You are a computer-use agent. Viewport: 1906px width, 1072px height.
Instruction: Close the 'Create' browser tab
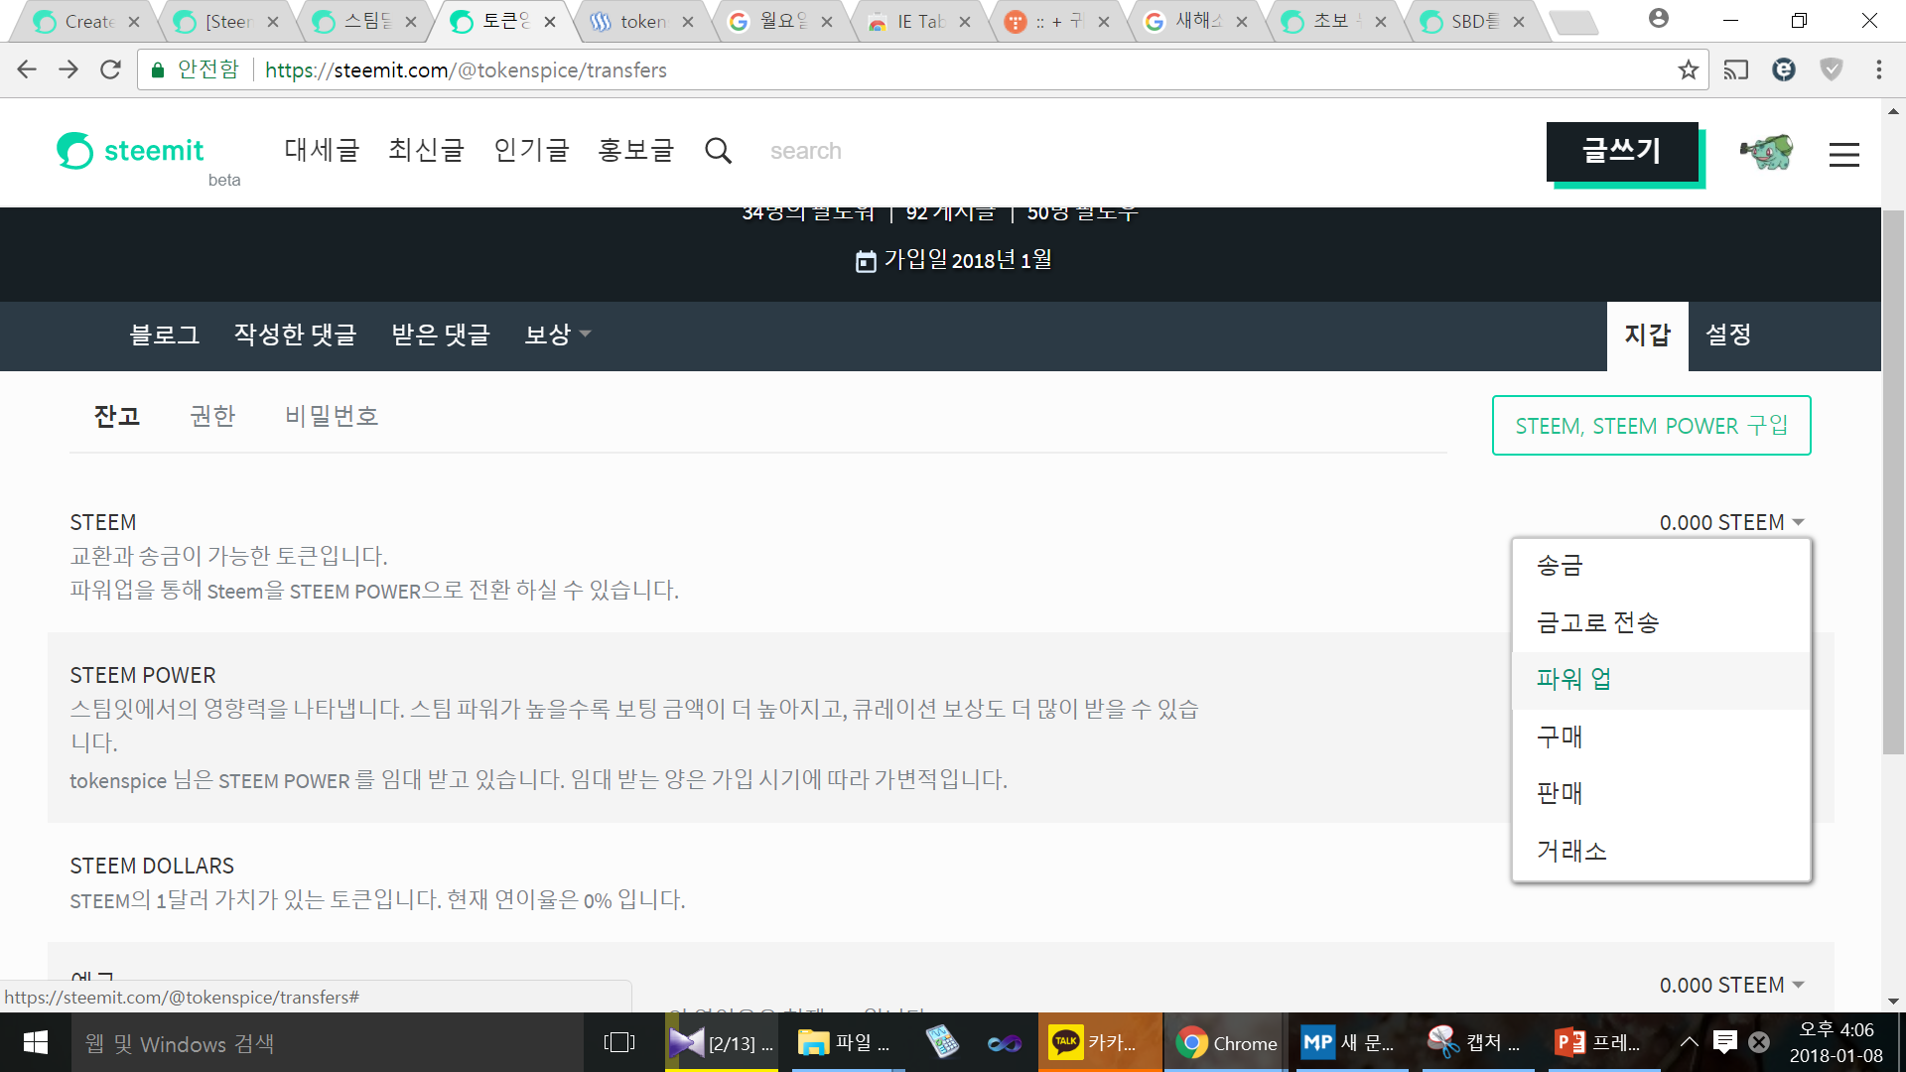pos(134,22)
